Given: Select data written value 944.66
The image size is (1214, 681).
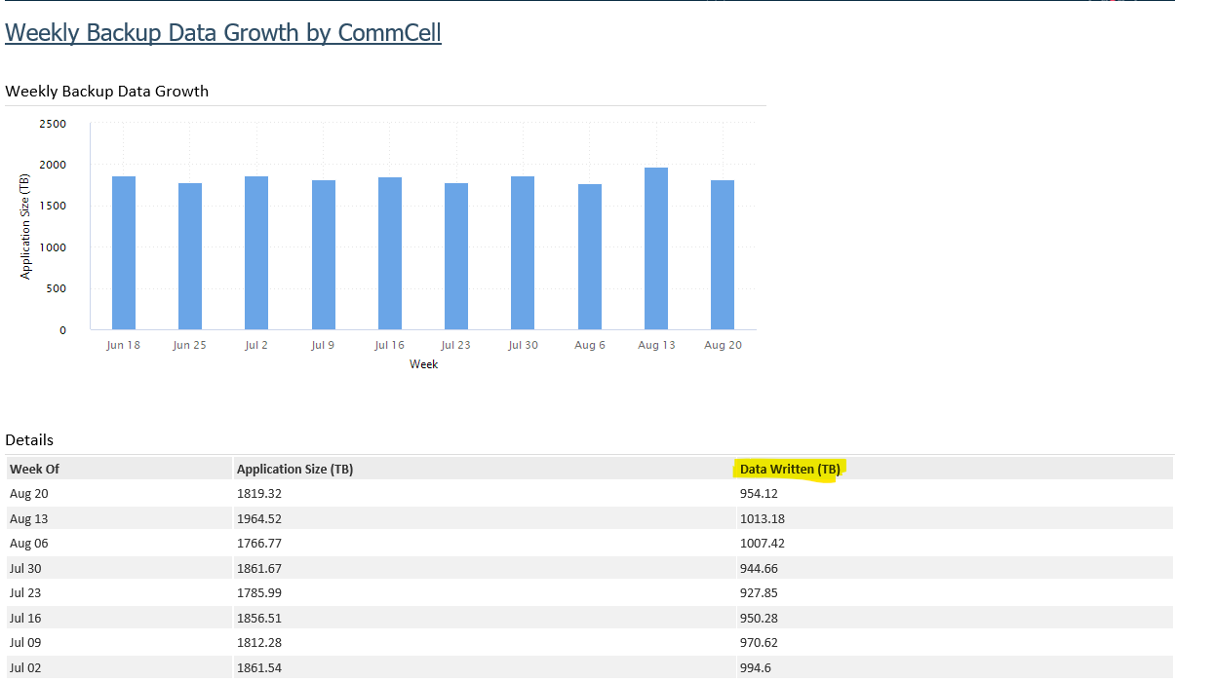Looking at the screenshot, I should click(x=759, y=568).
